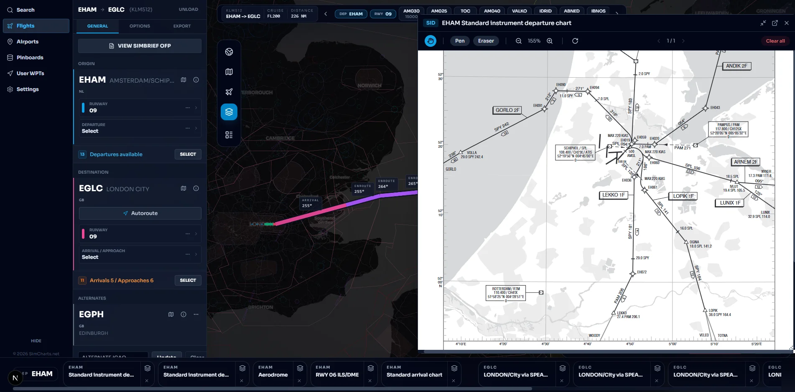Open Pinboards in the sidebar
The width and height of the screenshot is (795, 392).
tap(36, 58)
